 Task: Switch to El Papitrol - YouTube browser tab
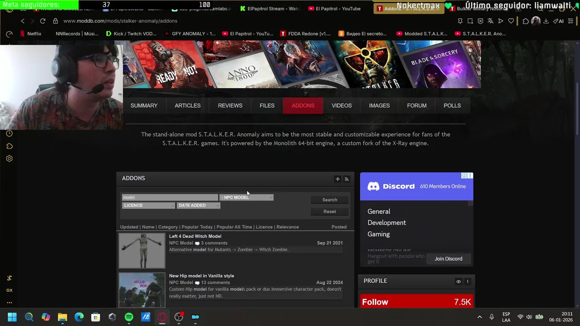coord(334,9)
